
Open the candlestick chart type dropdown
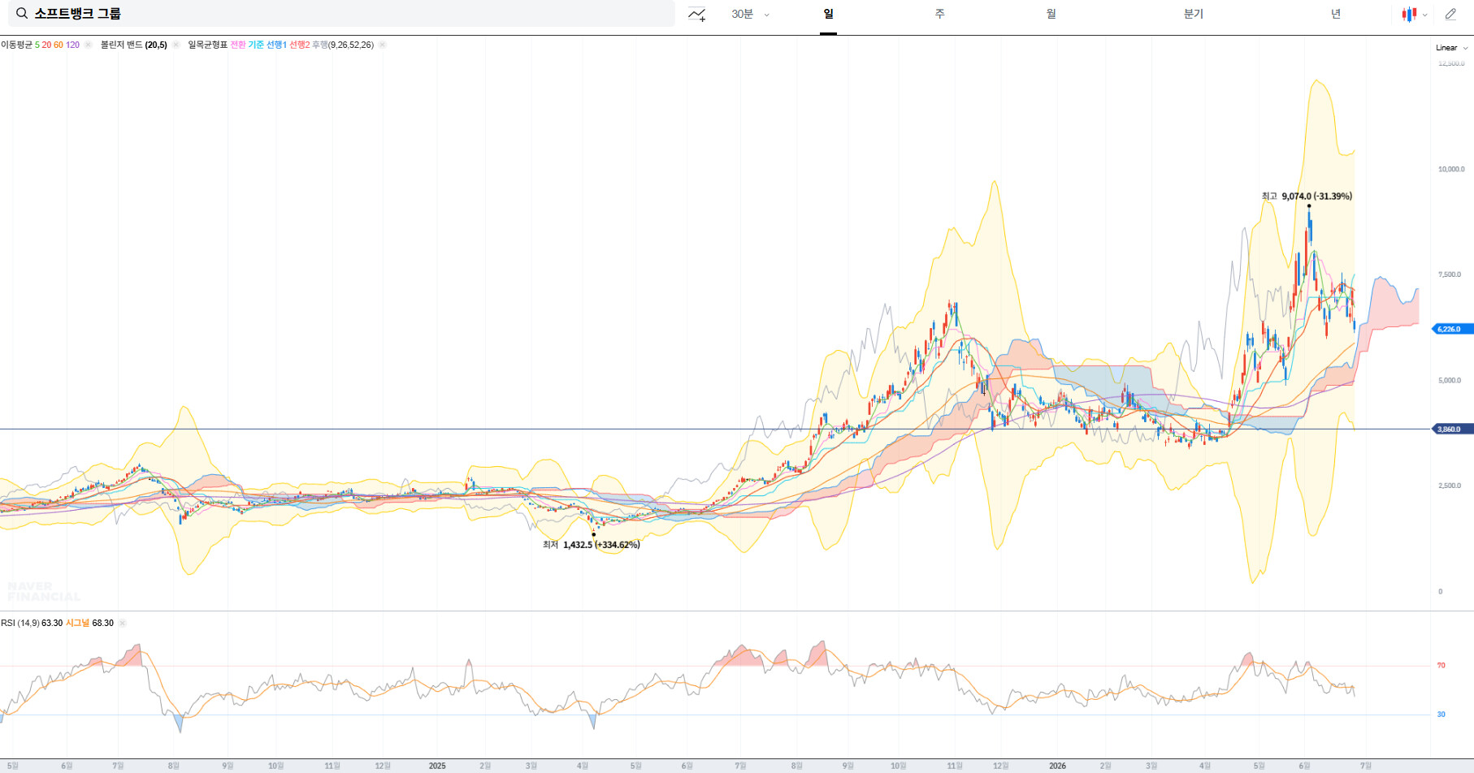(1415, 14)
